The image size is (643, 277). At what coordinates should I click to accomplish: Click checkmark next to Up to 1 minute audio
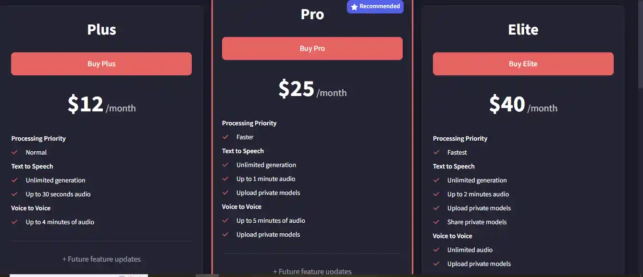point(225,179)
